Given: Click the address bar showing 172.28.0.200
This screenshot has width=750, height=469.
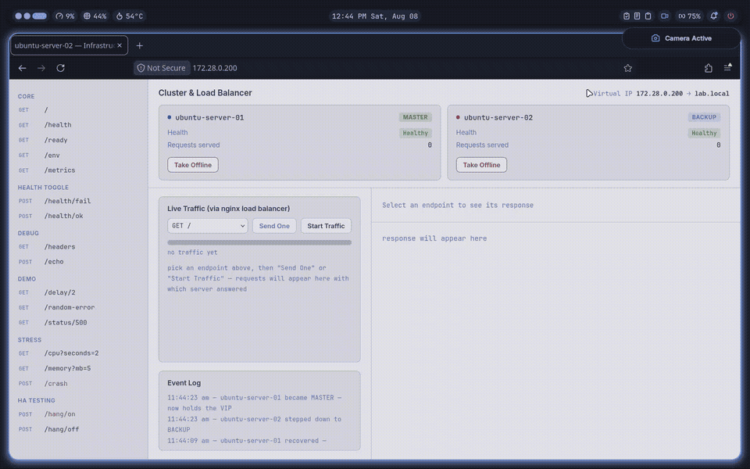Looking at the screenshot, I should point(215,68).
